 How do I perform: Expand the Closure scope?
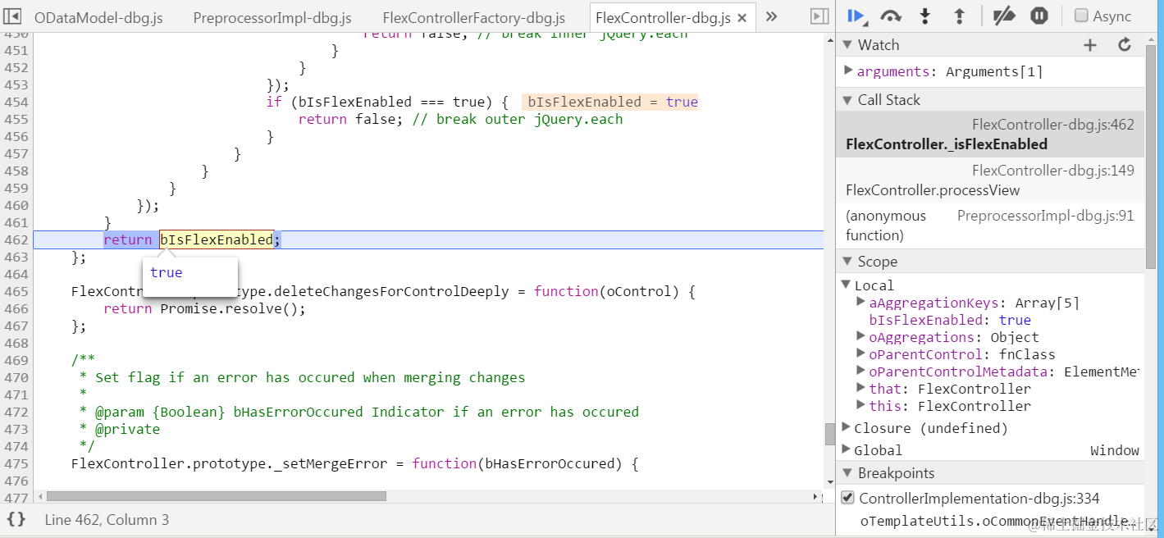(x=847, y=428)
